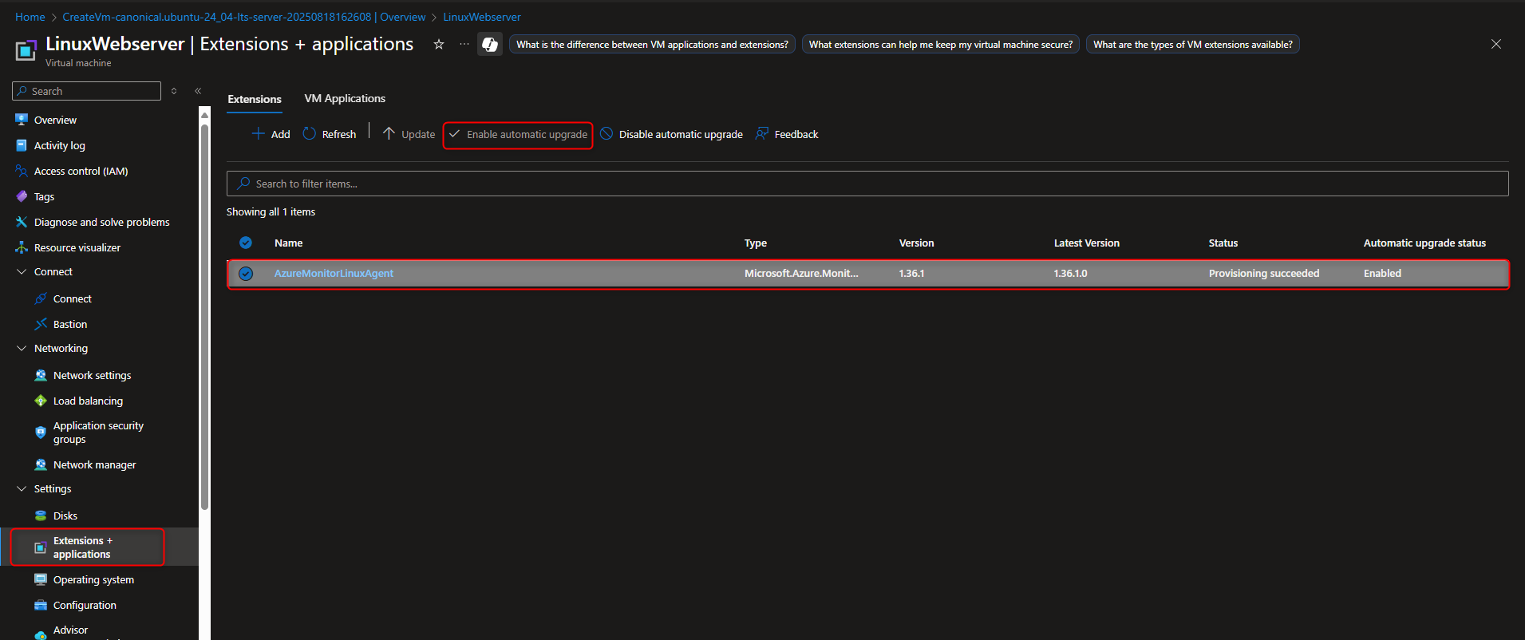
Task: Open the Advisor menu item
Action: coord(70,630)
